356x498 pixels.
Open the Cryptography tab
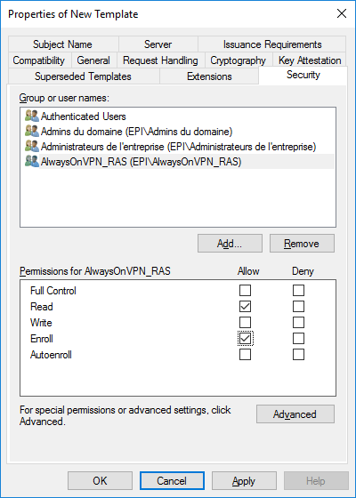(239, 60)
